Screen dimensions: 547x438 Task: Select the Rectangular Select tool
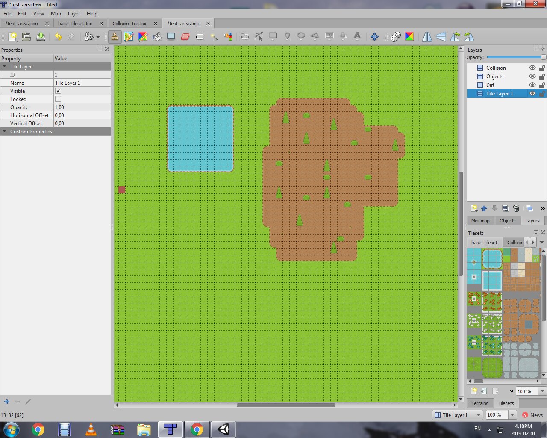coord(200,36)
